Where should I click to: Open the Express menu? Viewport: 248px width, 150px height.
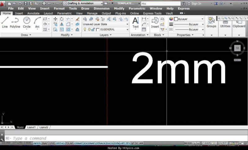[184, 9]
